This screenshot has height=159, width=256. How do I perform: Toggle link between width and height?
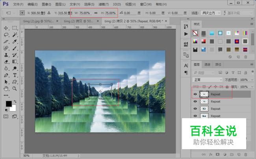96,13
